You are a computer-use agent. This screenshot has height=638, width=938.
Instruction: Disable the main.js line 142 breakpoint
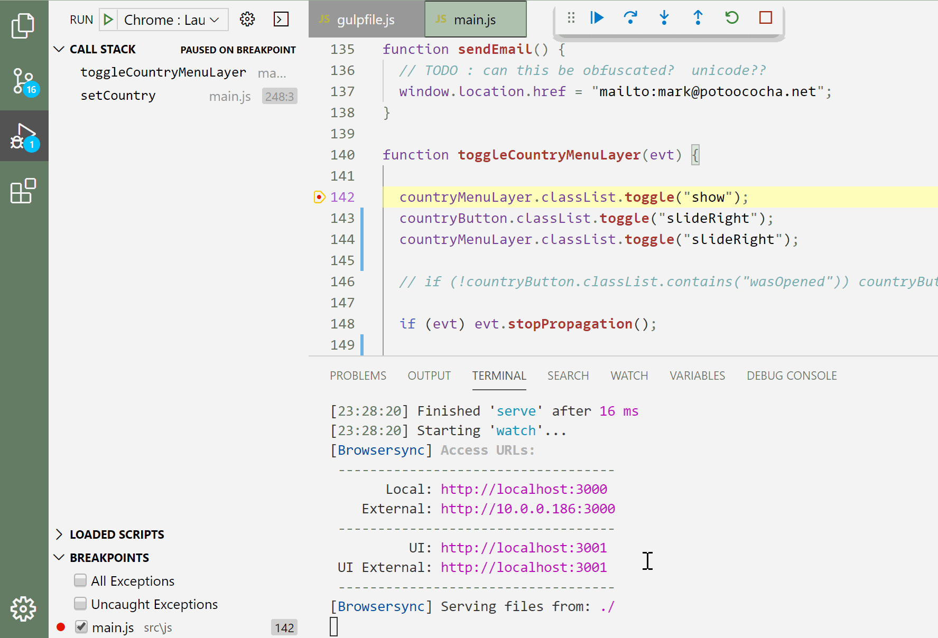(81, 627)
